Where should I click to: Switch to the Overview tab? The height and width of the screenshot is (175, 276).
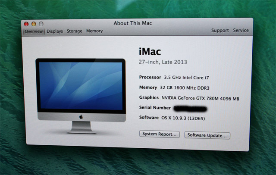point(34,31)
